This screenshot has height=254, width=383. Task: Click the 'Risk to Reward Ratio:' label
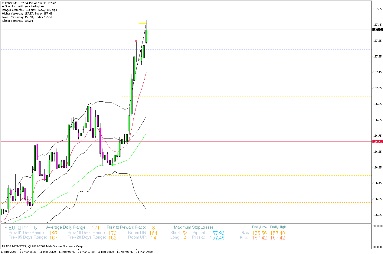coord(126,227)
